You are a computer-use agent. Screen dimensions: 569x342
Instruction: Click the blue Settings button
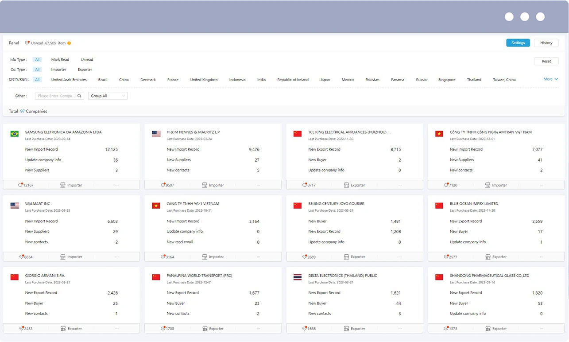click(x=518, y=43)
